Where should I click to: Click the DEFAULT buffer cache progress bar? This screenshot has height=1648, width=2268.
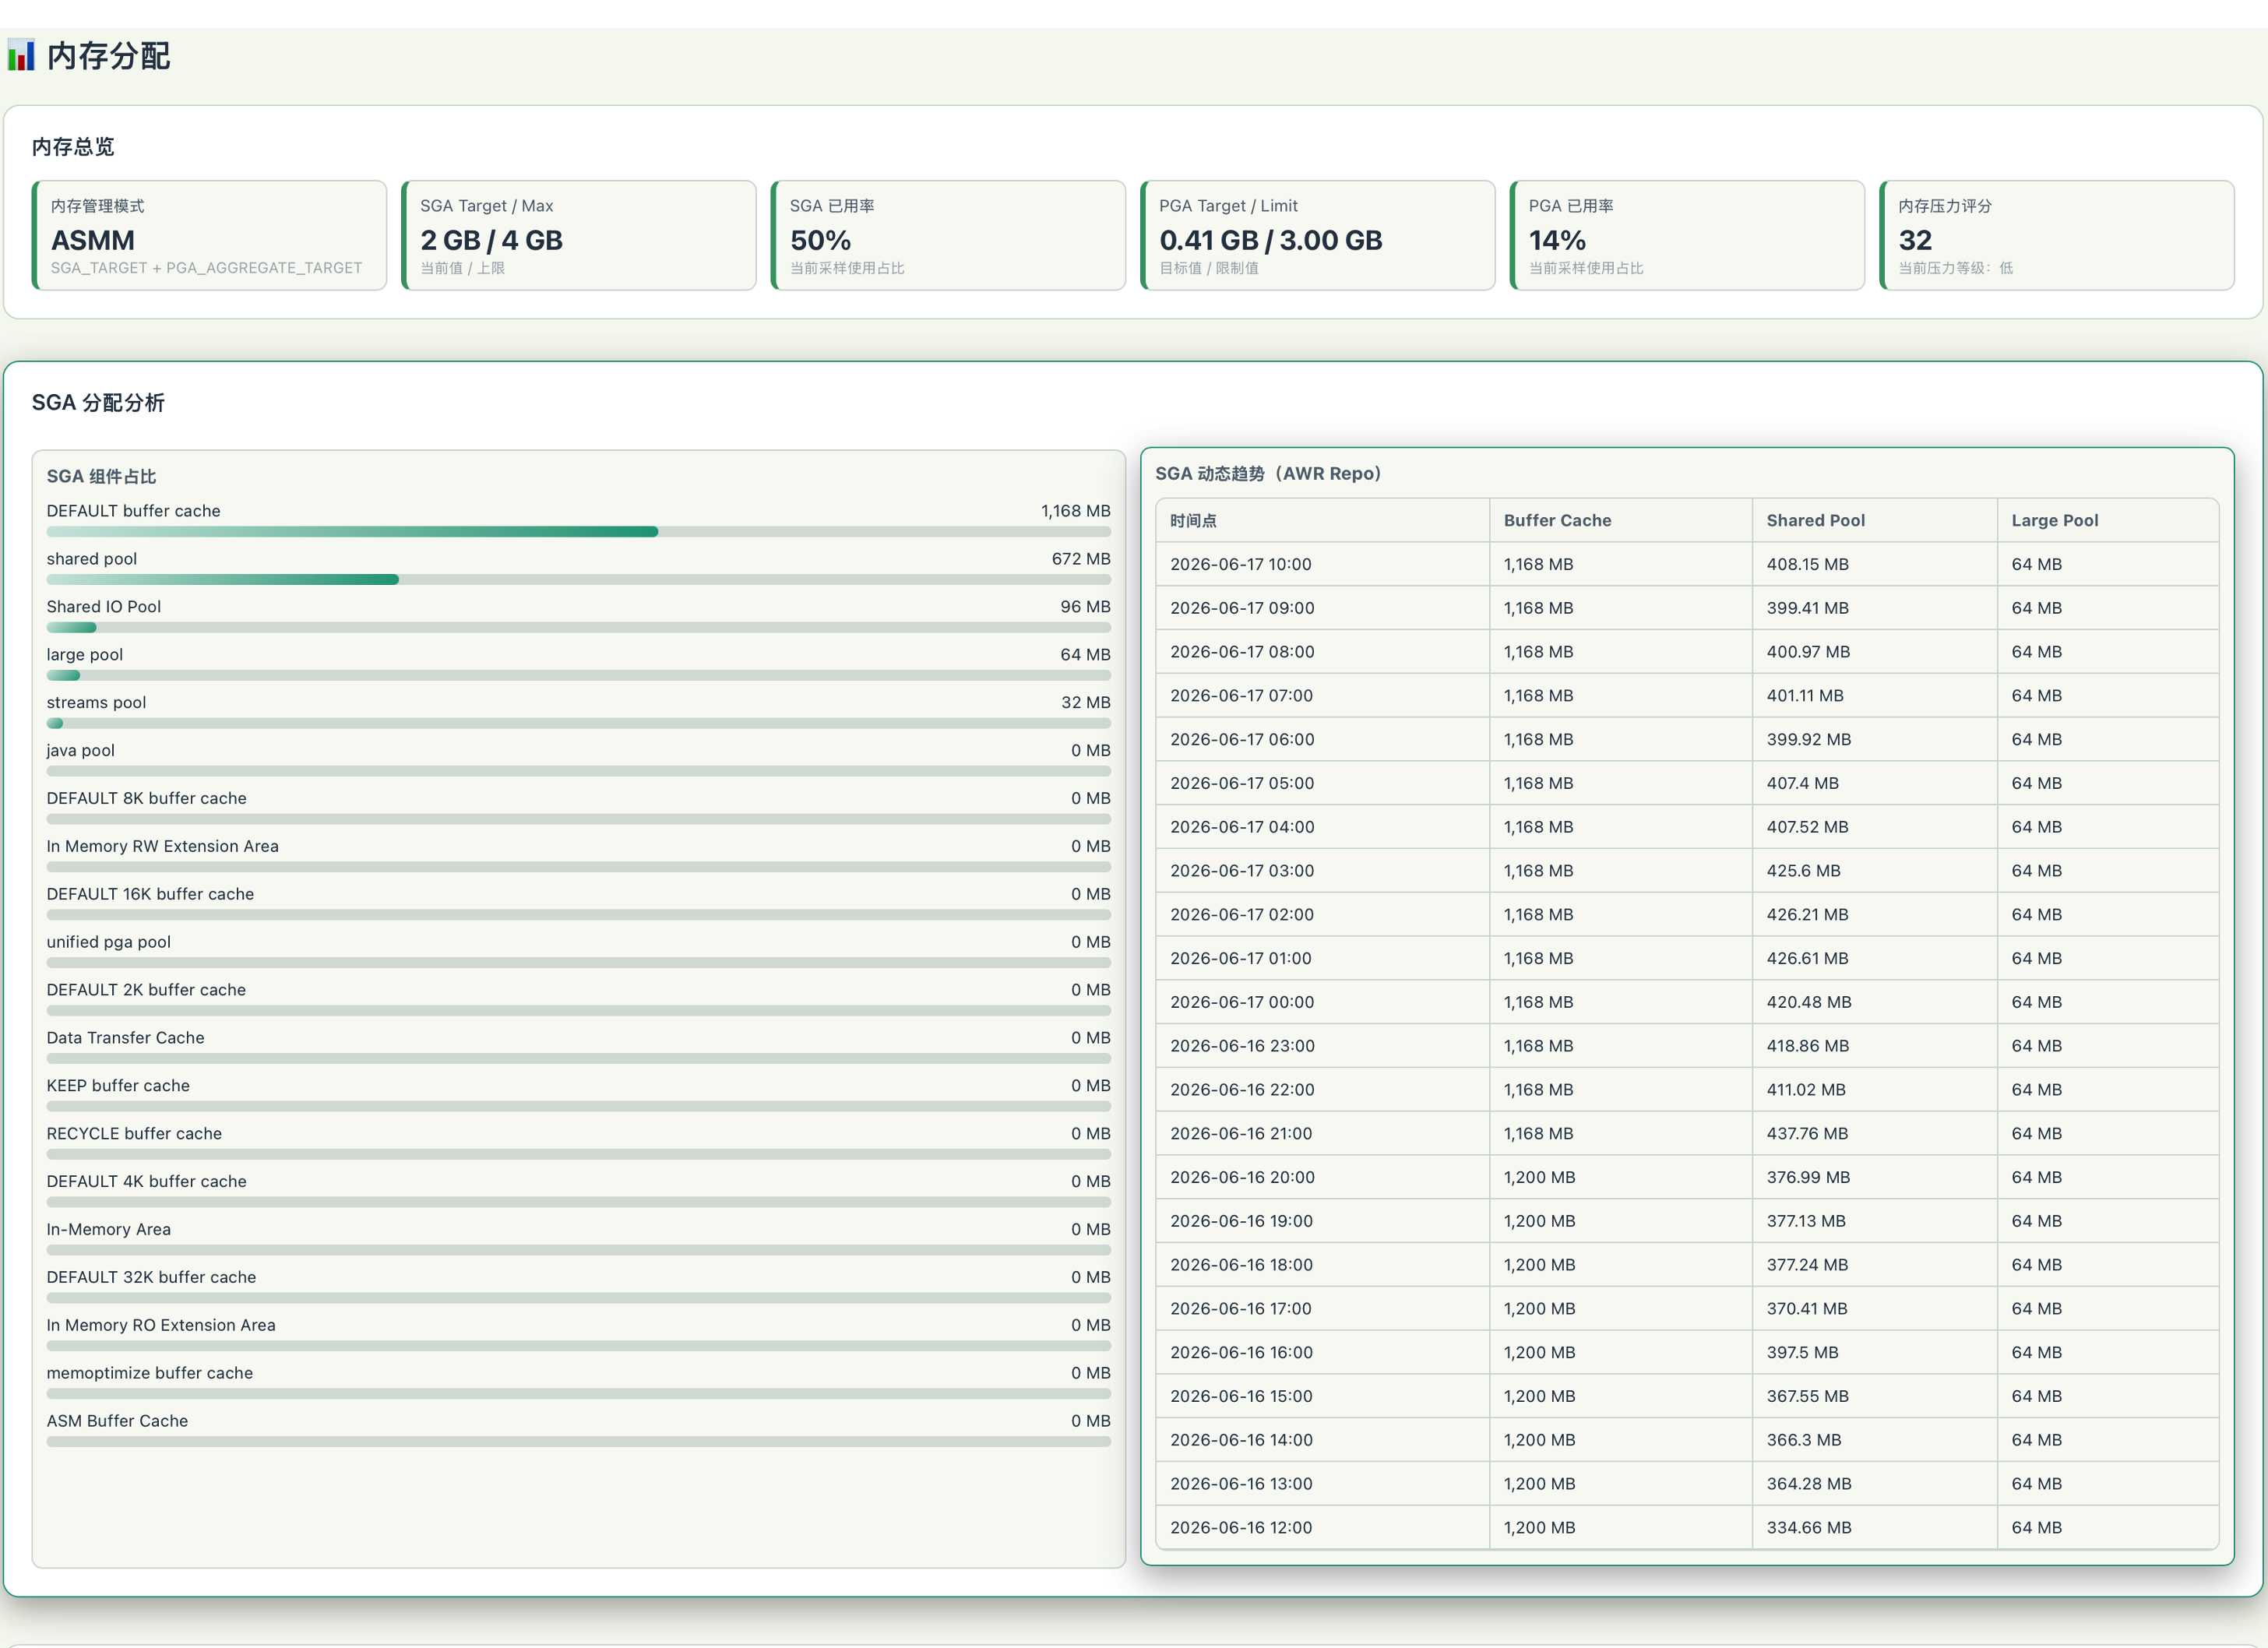tap(579, 532)
